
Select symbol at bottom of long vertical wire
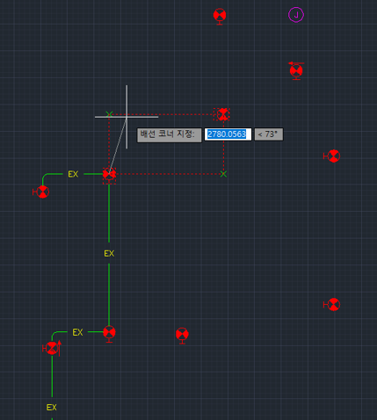pos(109,334)
